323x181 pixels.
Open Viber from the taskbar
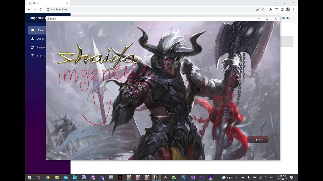[x=84, y=177]
